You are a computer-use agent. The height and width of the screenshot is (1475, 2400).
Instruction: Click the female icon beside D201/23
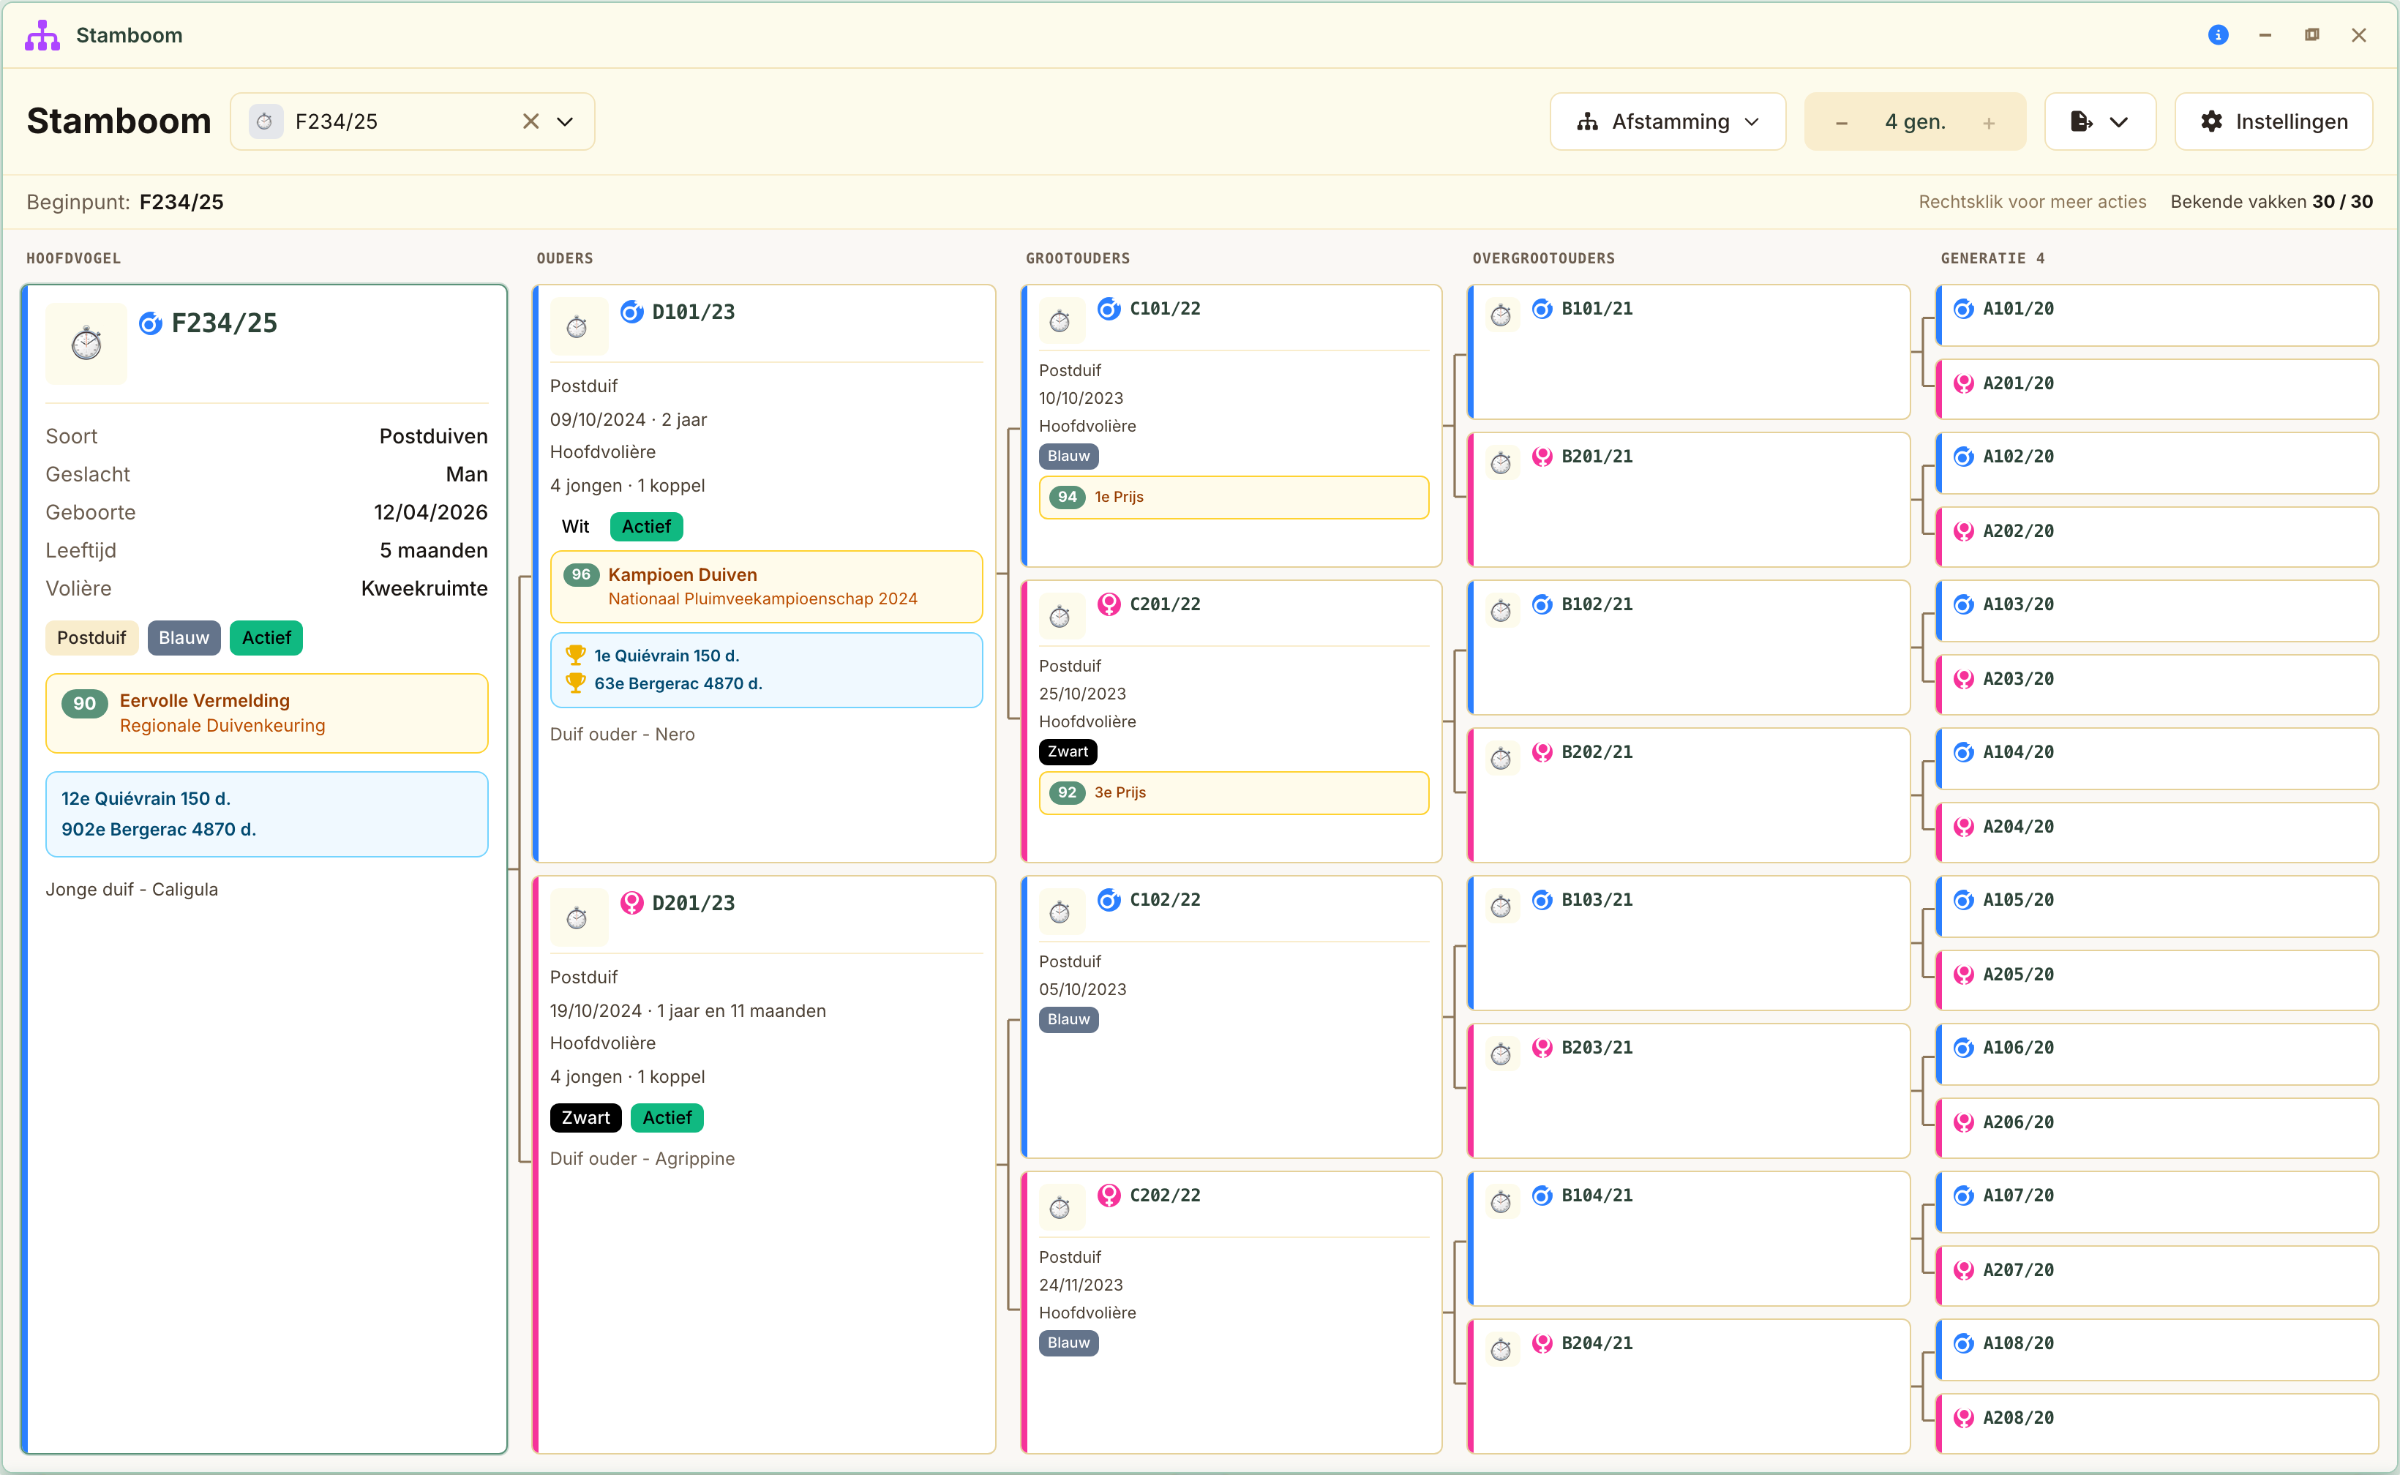(x=631, y=902)
